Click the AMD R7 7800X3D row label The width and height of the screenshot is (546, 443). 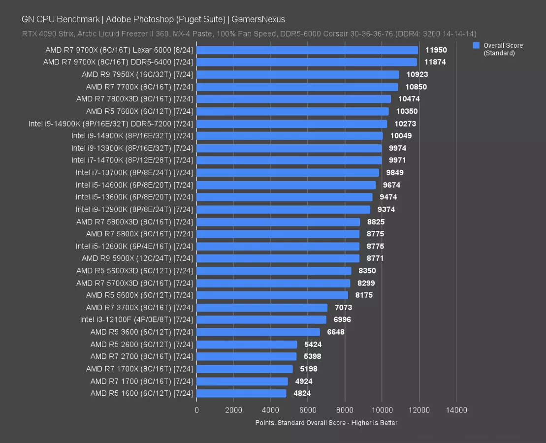tap(135, 99)
